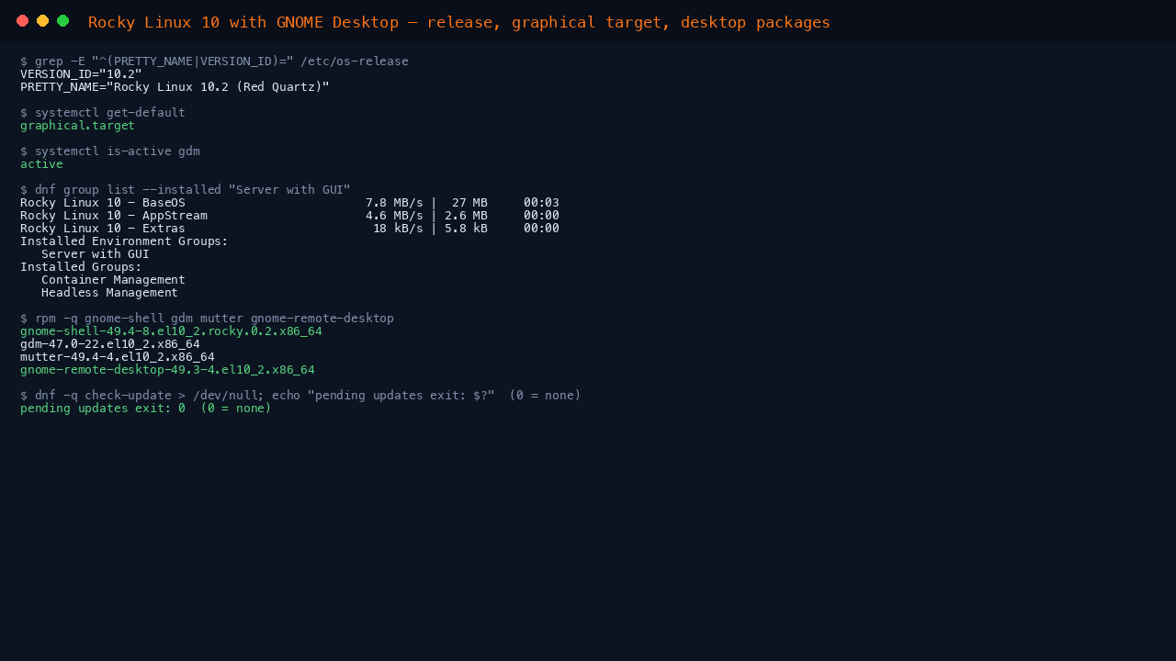Click the "systemctl get-default" command
Image resolution: width=1176 pixels, height=661 pixels.
pos(103,113)
